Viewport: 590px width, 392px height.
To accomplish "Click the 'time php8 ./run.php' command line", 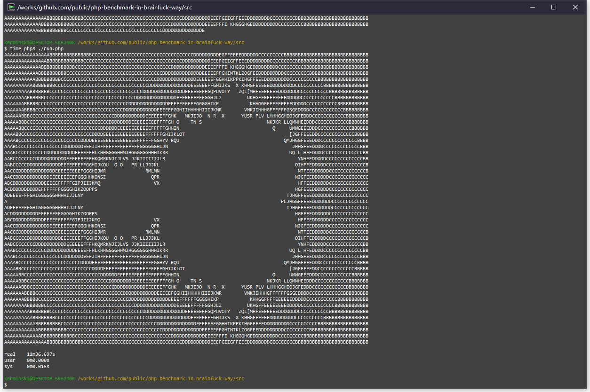I will [34, 48].
